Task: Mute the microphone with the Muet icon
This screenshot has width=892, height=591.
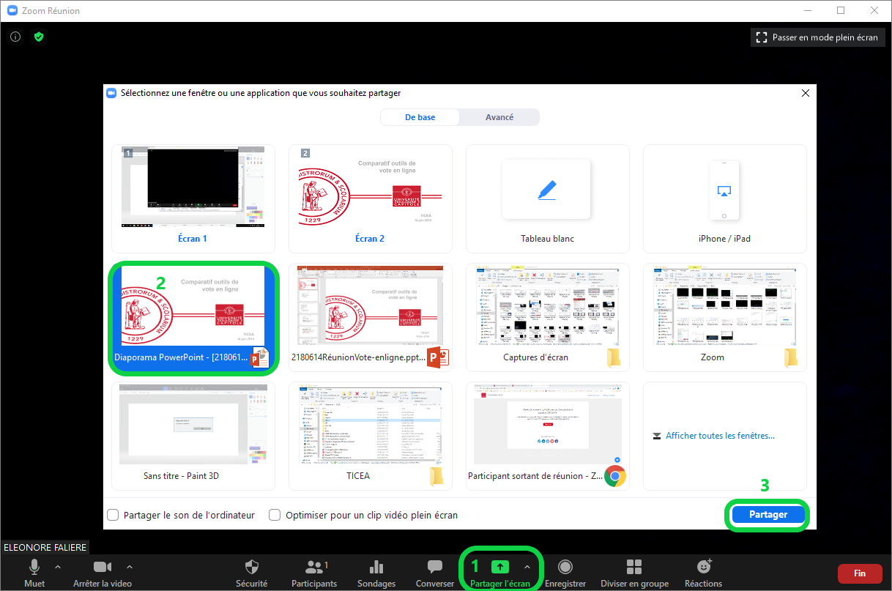Action: pos(34,567)
